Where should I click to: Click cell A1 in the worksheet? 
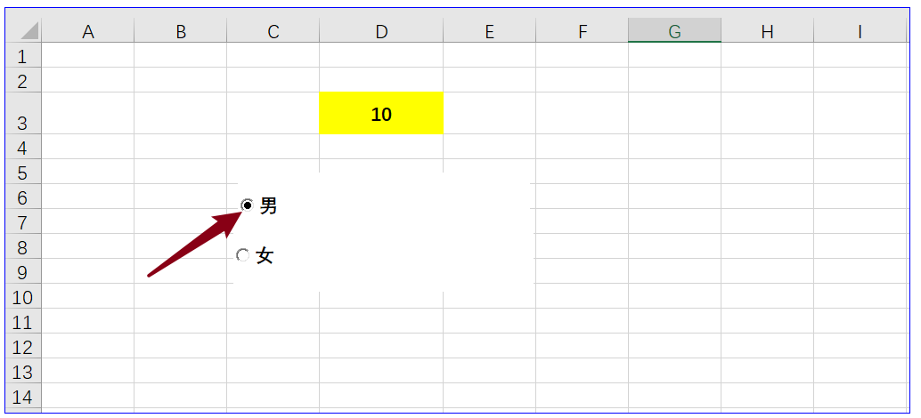point(88,55)
